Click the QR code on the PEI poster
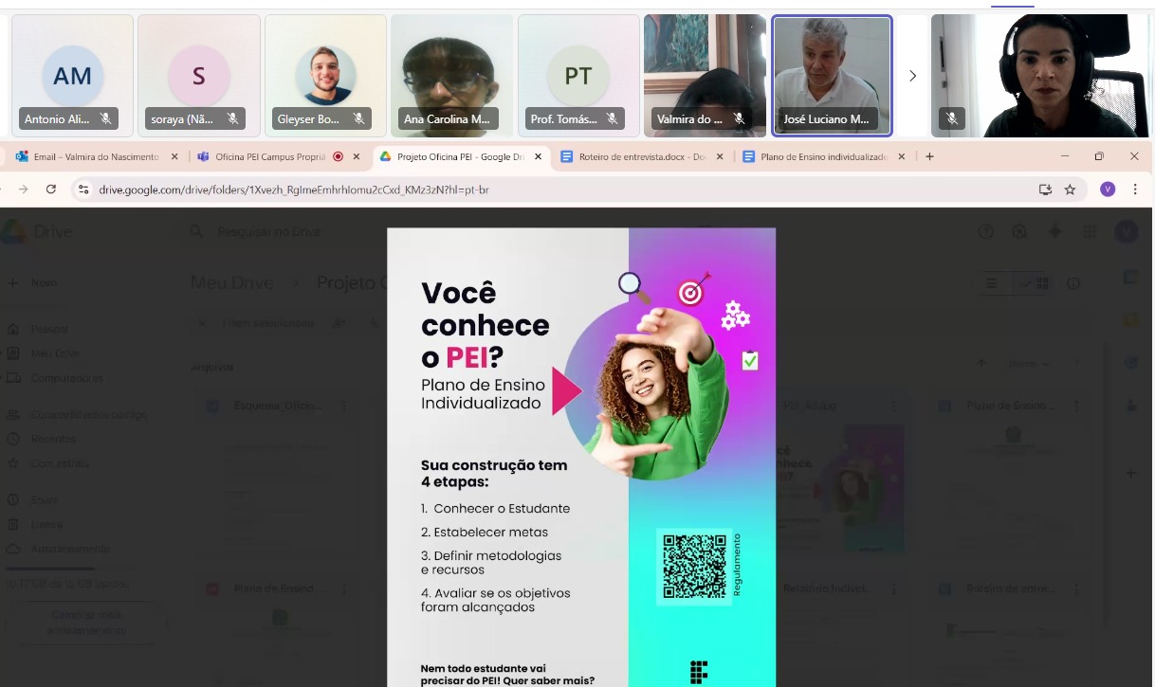1155x687 pixels. click(x=694, y=566)
